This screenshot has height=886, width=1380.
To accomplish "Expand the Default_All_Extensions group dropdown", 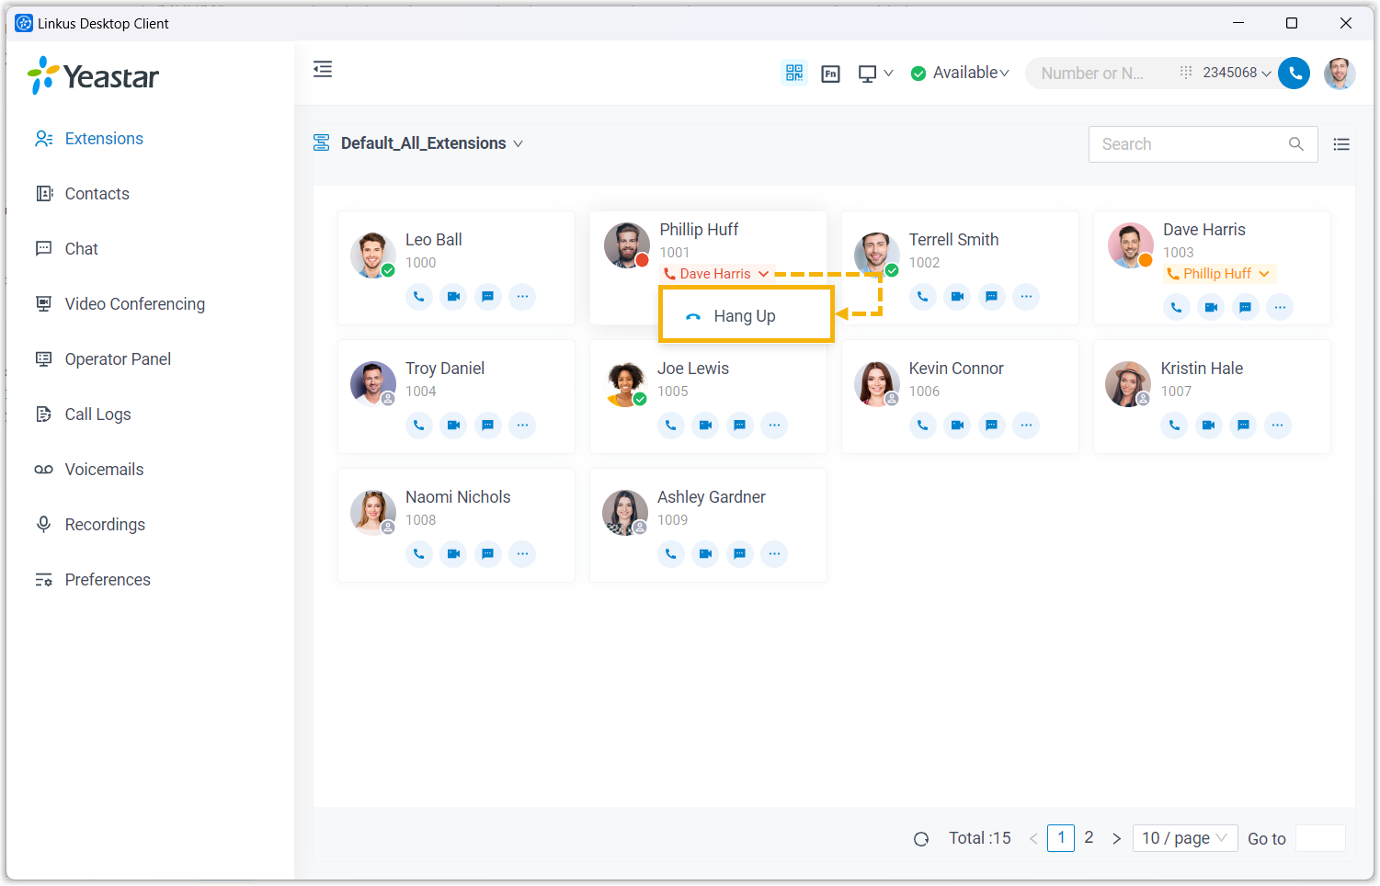I will click(x=431, y=143).
